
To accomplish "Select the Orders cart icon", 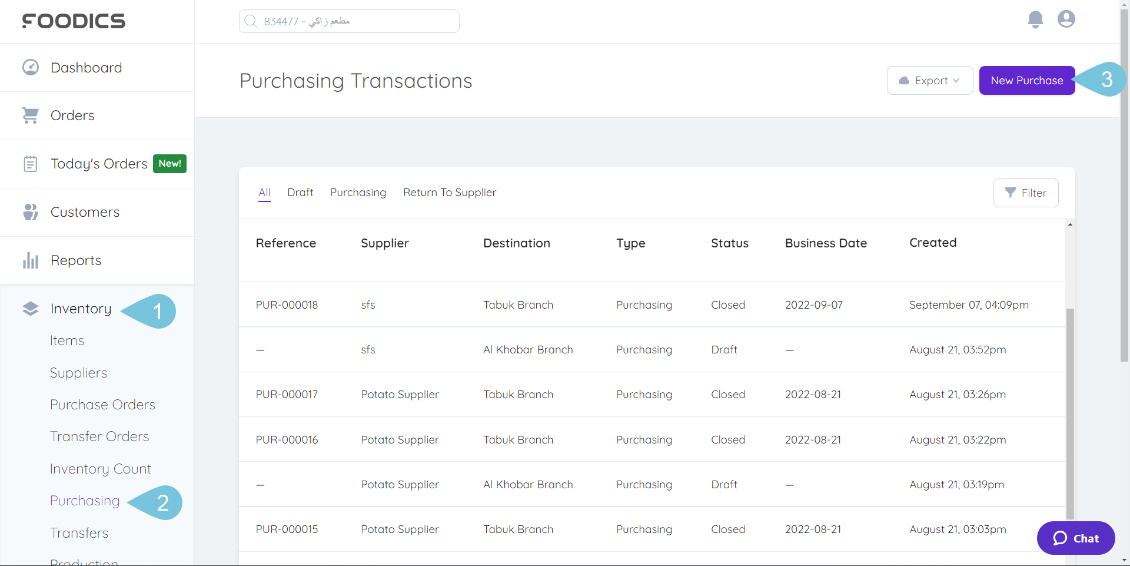I will [30, 115].
